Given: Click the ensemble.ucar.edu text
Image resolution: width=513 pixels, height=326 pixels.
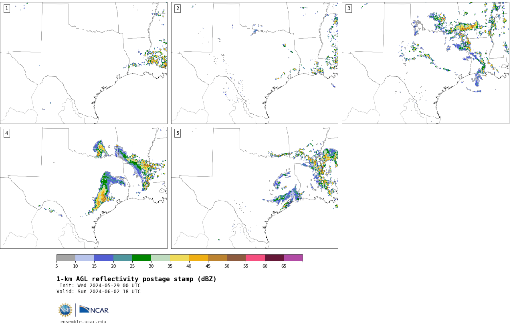Looking at the screenshot, I should [83, 322].
